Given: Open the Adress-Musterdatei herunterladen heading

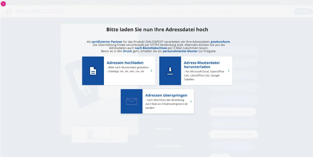Looking at the screenshot, I should (202, 65).
